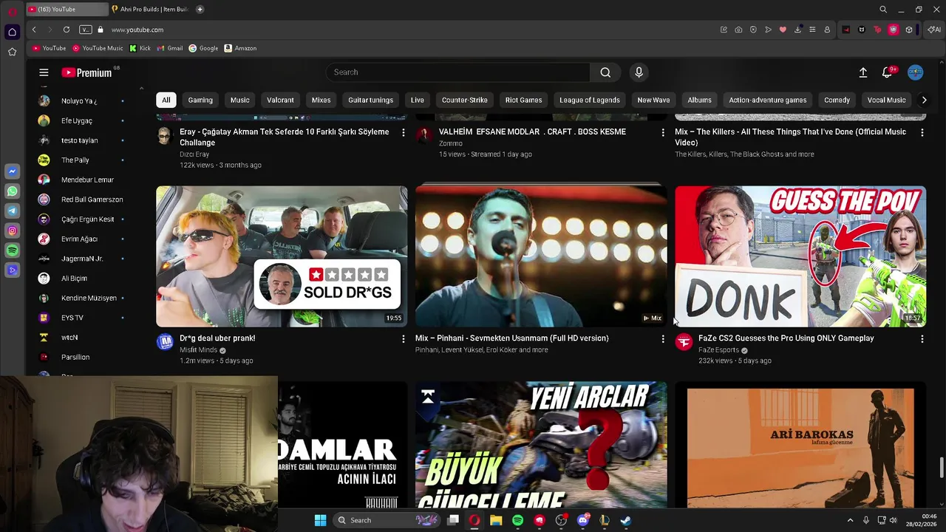
Task: Select the Gaming filter chip
Action: click(200, 100)
